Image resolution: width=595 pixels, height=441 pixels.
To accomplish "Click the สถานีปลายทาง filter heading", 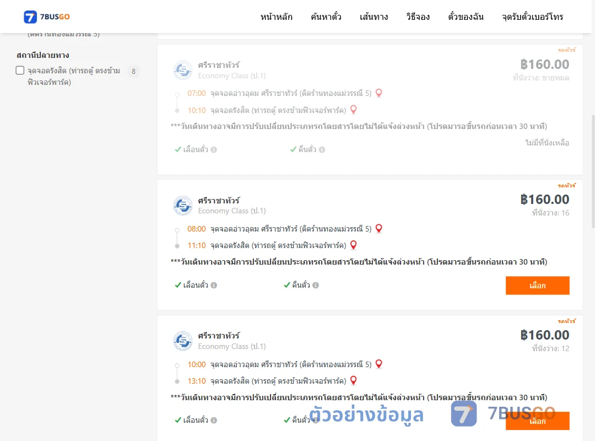I will (43, 55).
